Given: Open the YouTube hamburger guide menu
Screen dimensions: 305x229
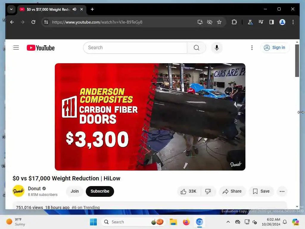Looking at the screenshot, I should click(x=16, y=48).
